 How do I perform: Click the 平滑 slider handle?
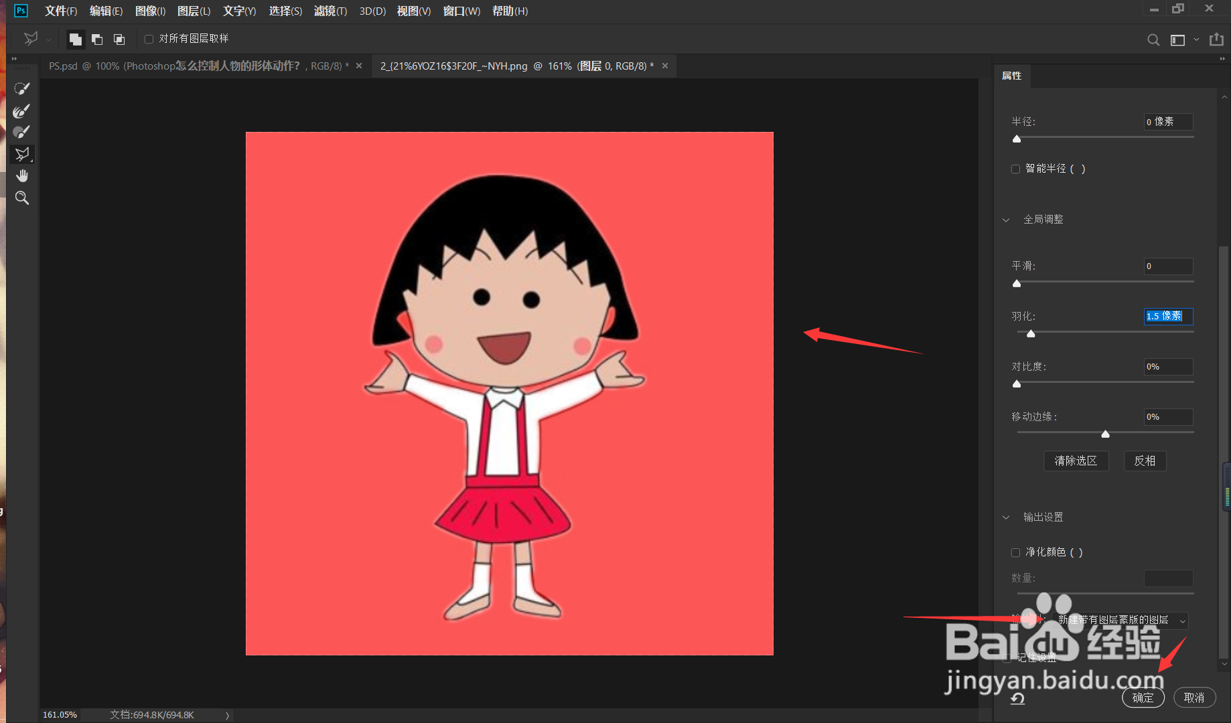coord(1017,283)
